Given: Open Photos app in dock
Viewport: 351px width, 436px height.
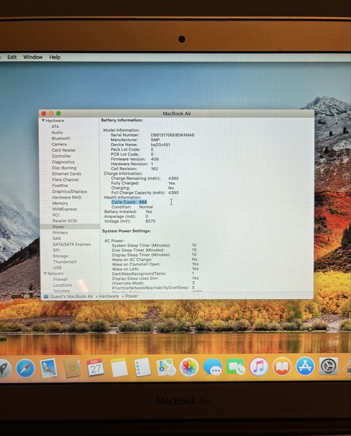Looking at the screenshot, I should (x=189, y=367).
